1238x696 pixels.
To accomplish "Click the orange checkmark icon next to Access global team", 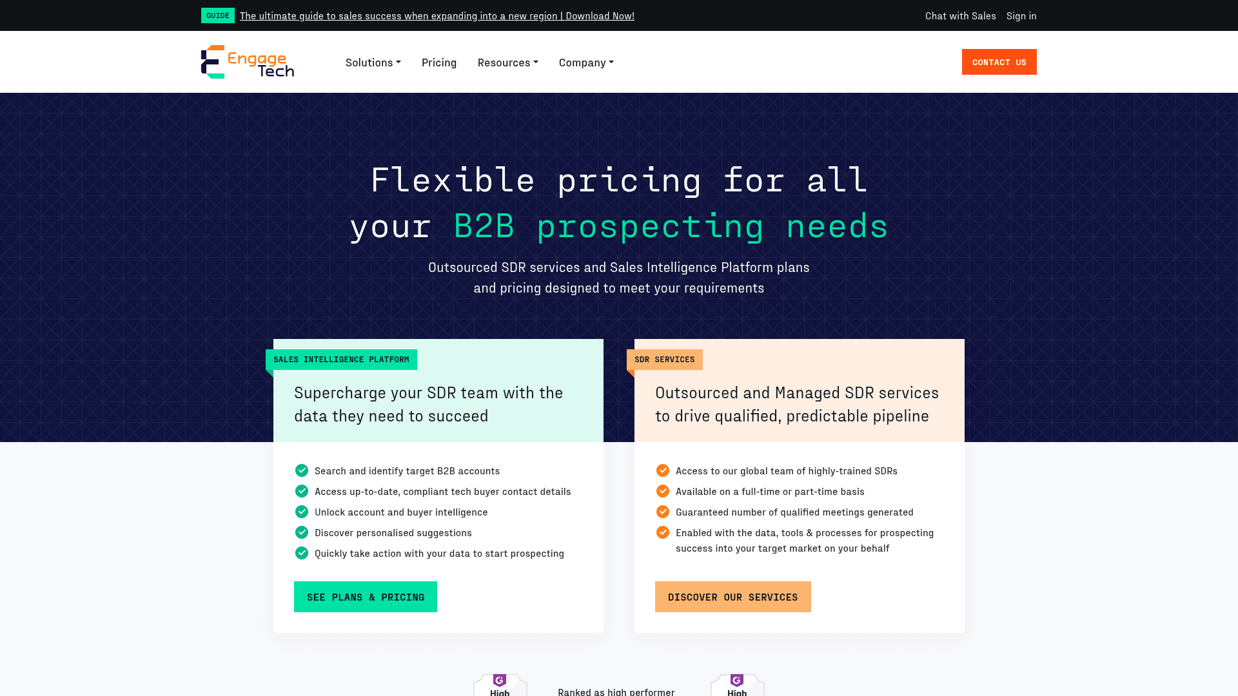I will coord(662,470).
